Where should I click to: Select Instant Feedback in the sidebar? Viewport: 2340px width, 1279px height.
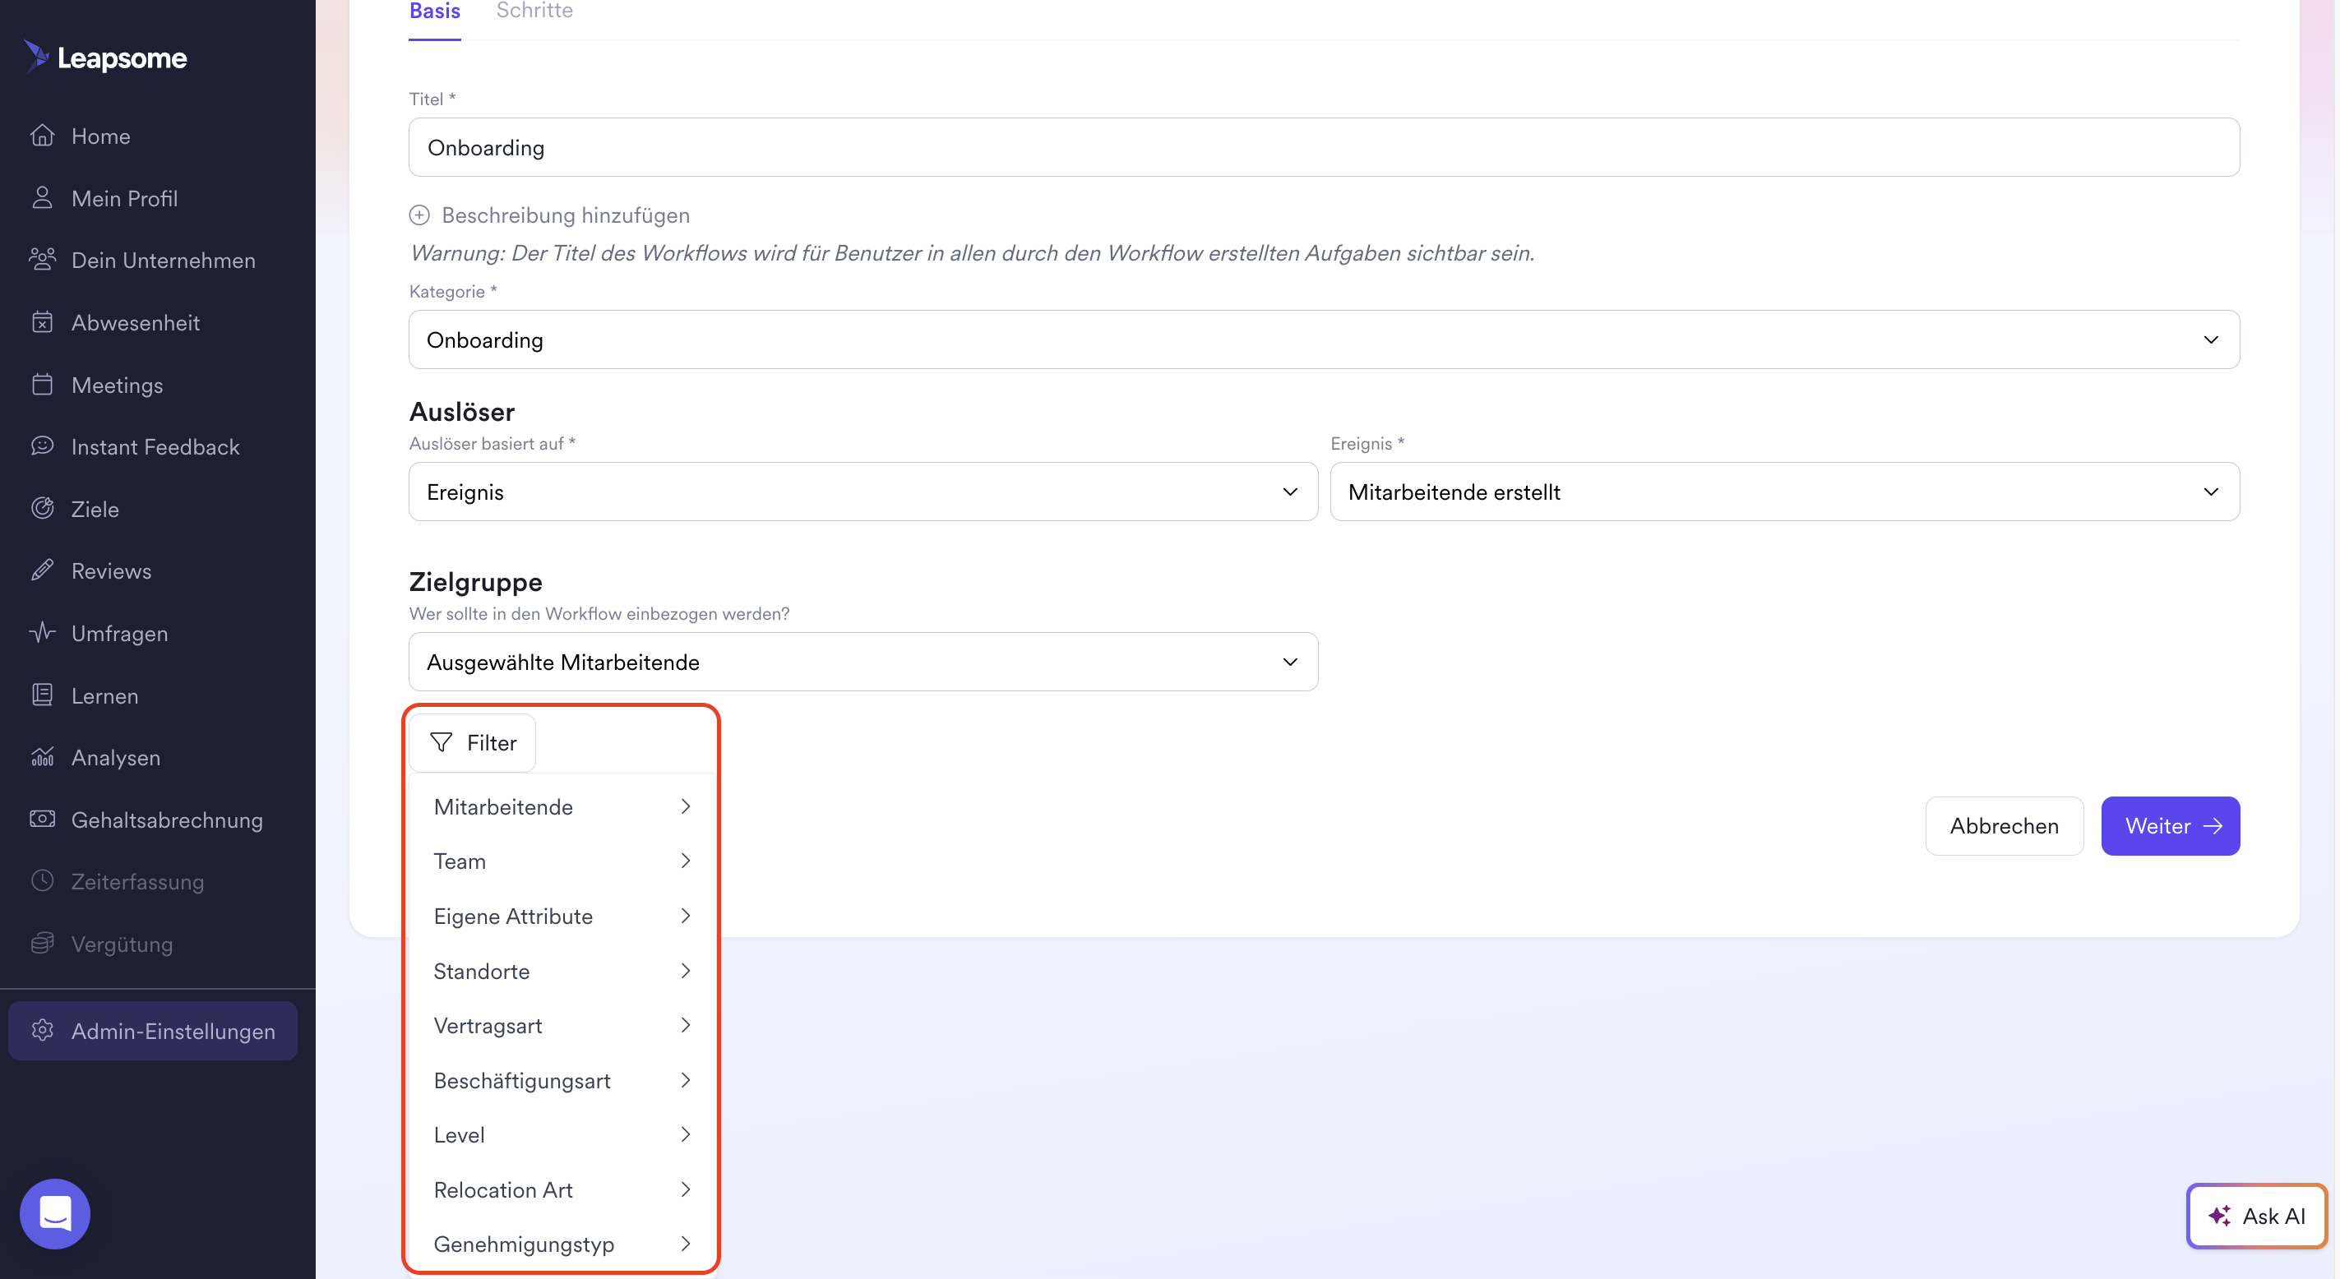pyautogui.click(x=155, y=446)
